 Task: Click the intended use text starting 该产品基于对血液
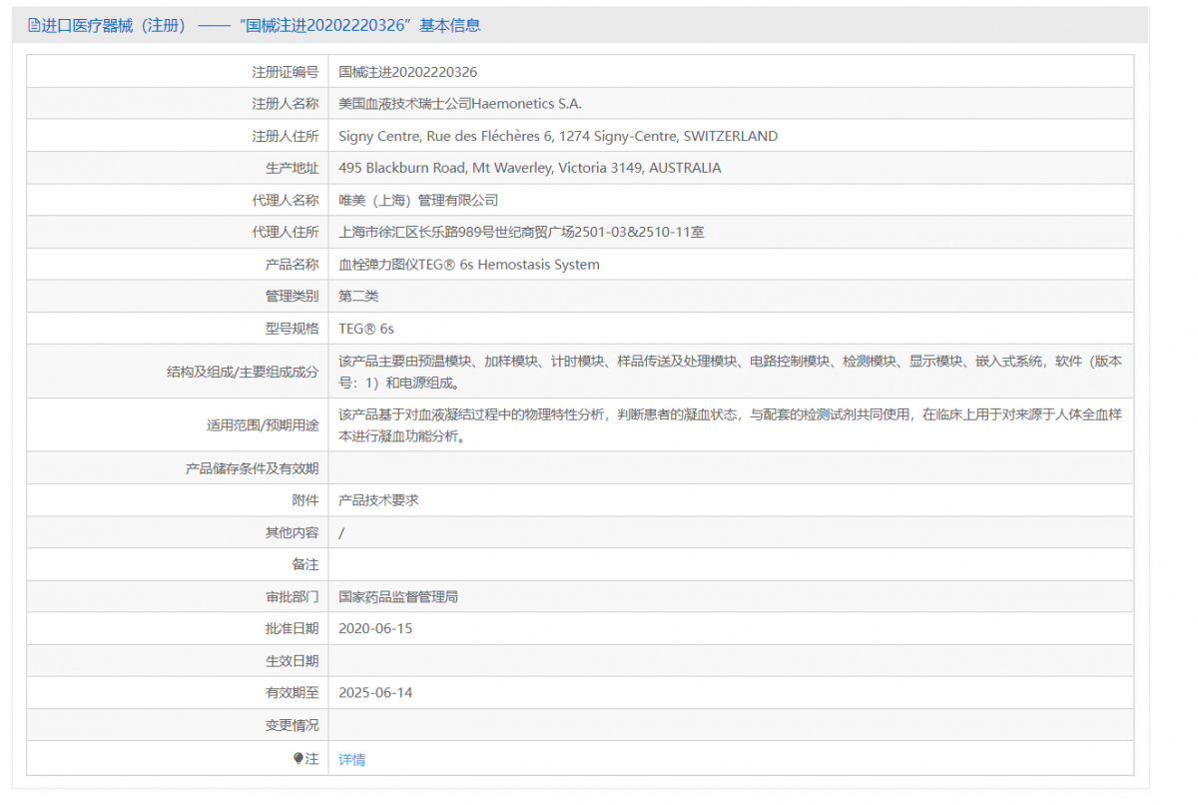coord(731,424)
